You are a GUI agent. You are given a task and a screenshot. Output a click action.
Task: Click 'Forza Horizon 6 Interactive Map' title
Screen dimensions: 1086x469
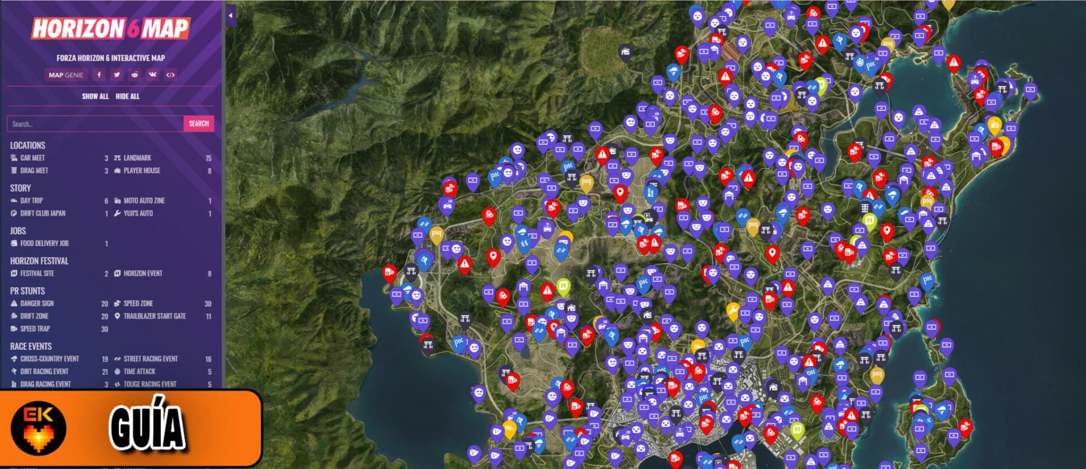(111, 58)
